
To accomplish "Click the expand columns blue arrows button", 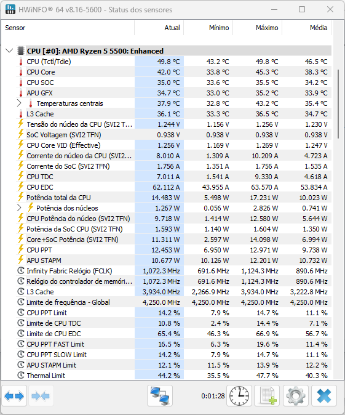I will click(14, 396).
